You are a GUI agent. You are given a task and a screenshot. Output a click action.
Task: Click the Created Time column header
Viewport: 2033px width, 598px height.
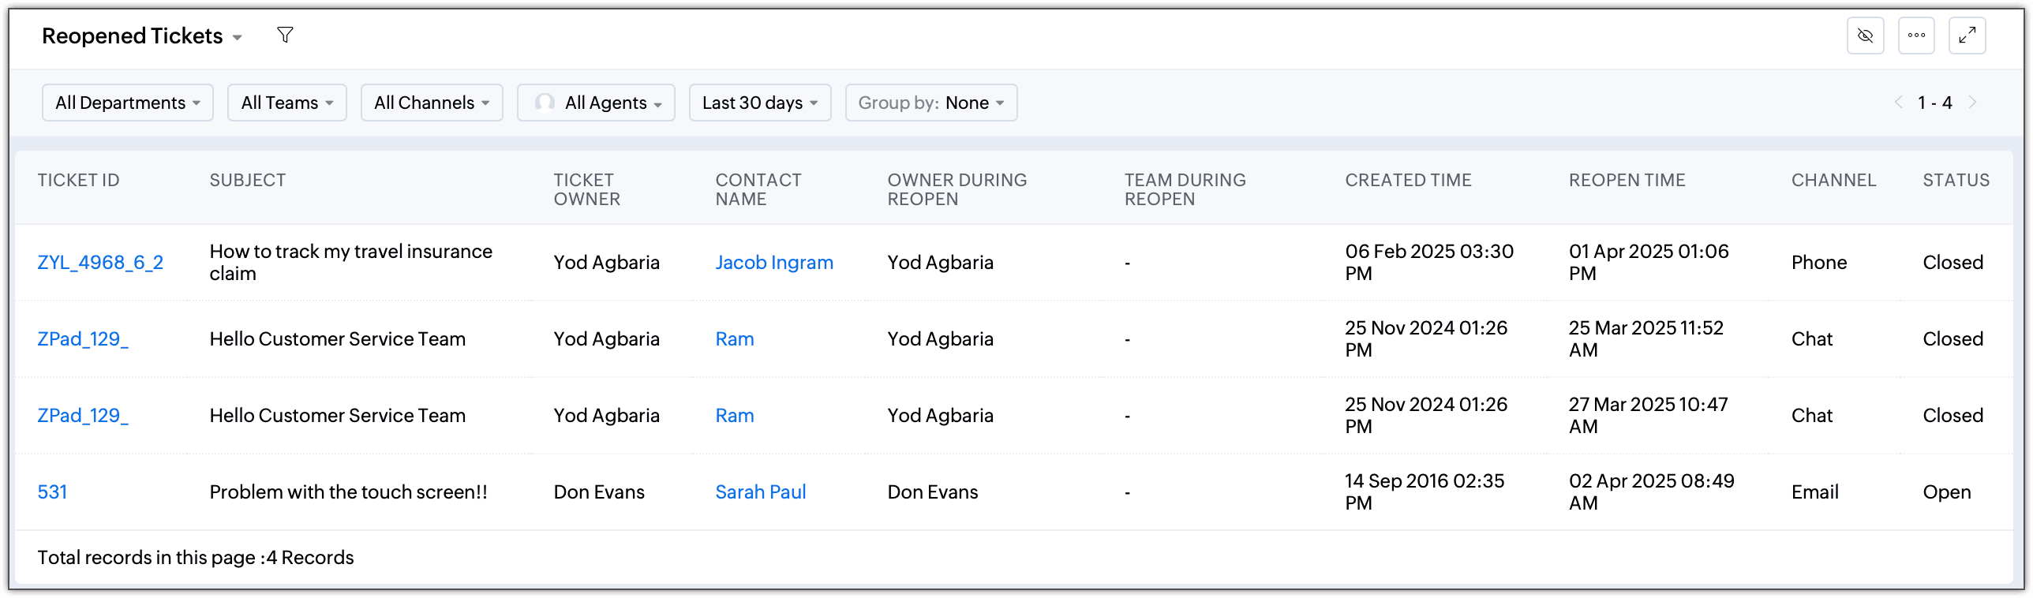point(1408,181)
